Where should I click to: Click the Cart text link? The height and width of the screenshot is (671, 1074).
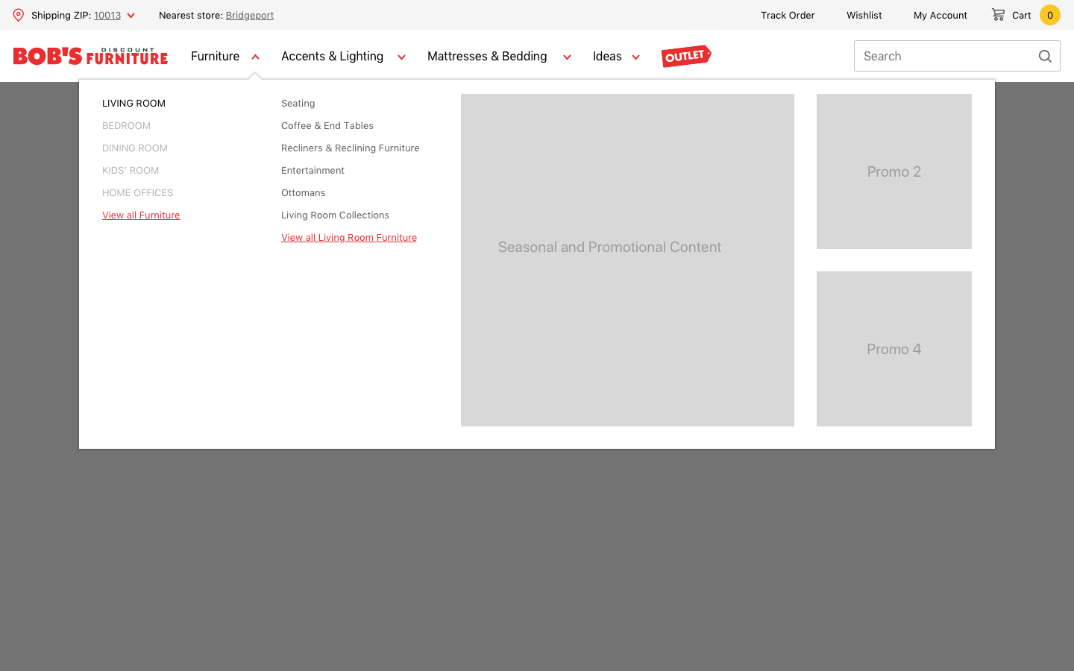click(x=1021, y=15)
